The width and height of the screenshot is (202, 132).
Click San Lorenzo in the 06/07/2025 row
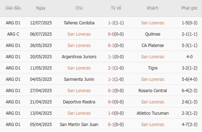[x=79, y=34]
